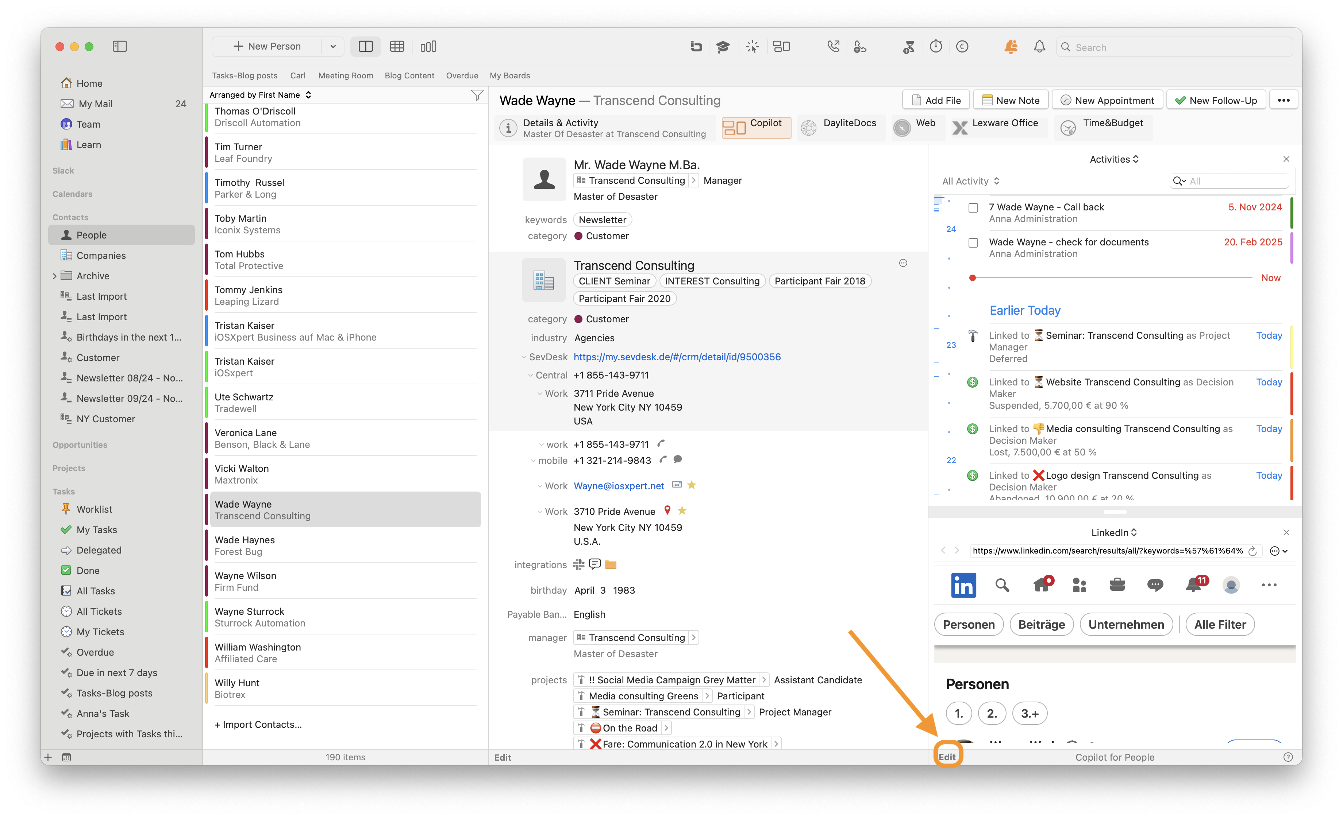Image resolution: width=1343 pixels, height=819 pixels.
Task: Select Companies in the sidebar
Action: (x=121, y=255)
